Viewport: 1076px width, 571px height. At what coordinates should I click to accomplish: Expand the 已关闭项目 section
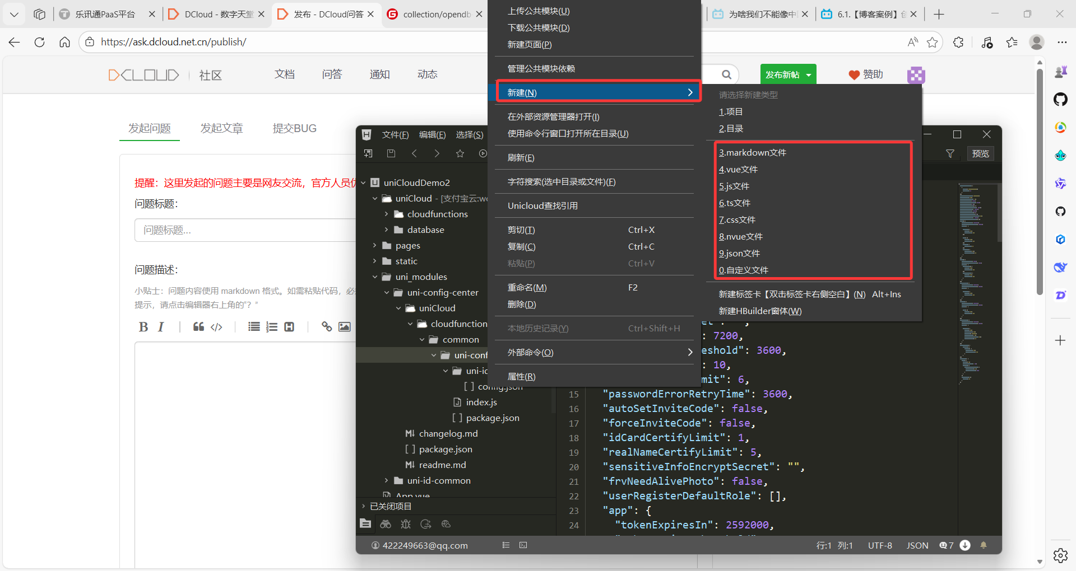[x=364, y=506]
